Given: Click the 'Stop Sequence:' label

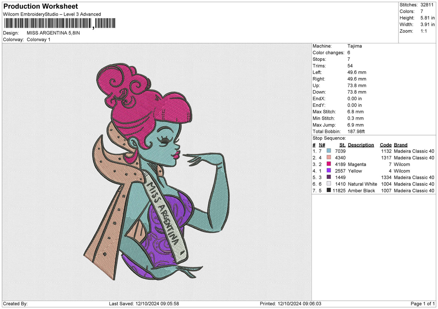Looking at the screenshot, I should (329, 138).
